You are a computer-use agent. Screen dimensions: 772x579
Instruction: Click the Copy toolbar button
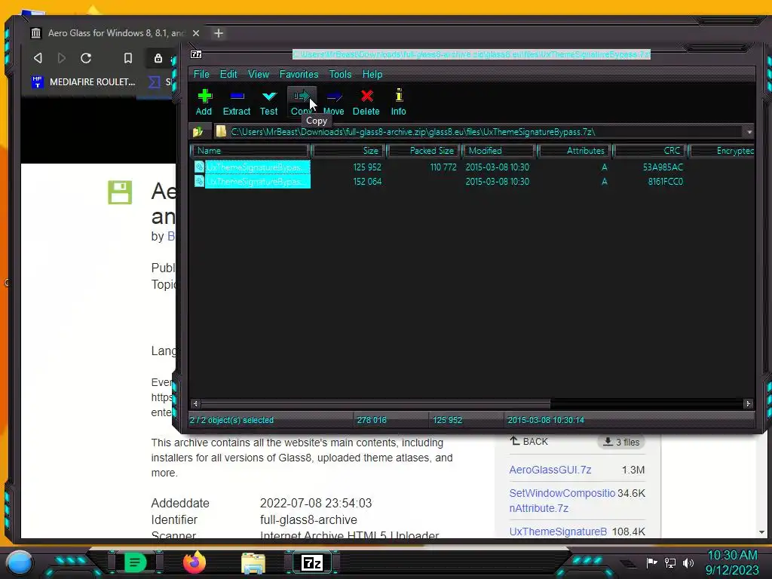pyautogui.click(x=302, y=103)
